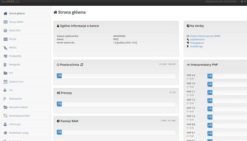Click the PHP 7.0 usage bar
This screenshot has width=247, height=141.
227,84
